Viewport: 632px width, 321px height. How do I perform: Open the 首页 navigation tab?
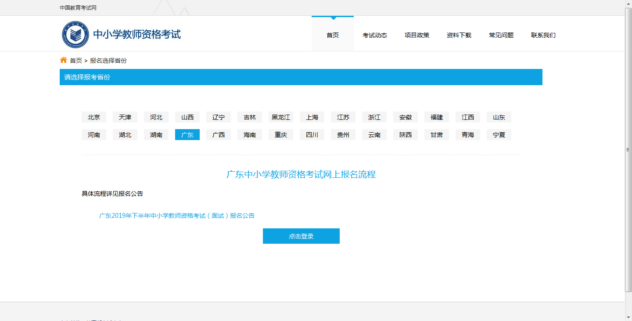[x=333, y=35]
